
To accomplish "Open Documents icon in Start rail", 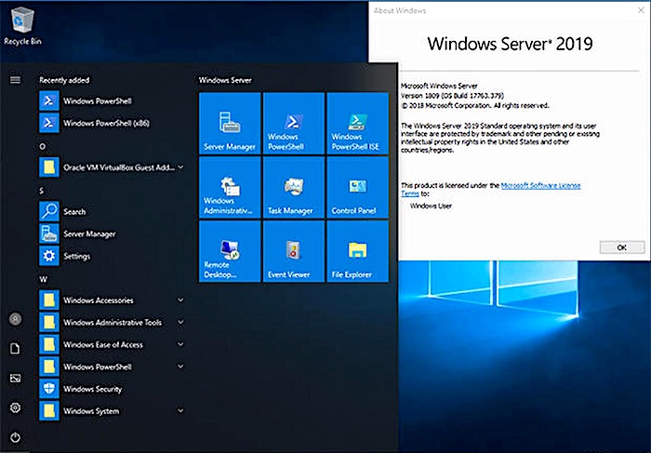I will [x=16, y=349].
